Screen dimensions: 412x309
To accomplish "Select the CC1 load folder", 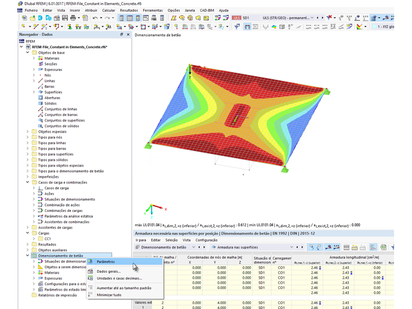I will coord(48,239).
